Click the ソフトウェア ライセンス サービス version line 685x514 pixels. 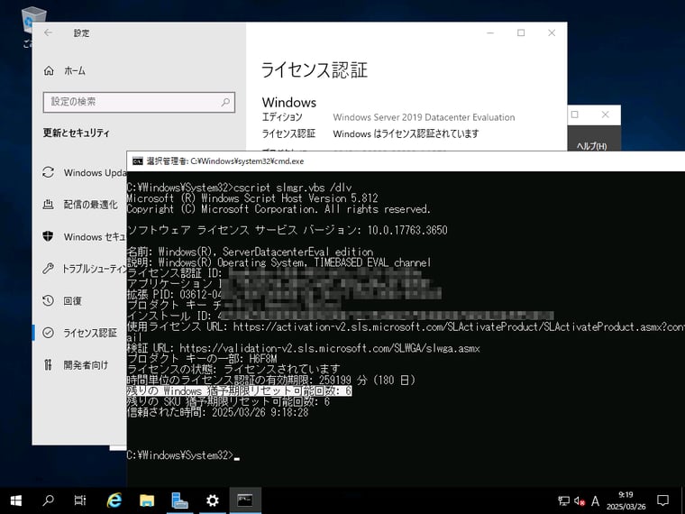coord(287,230)
